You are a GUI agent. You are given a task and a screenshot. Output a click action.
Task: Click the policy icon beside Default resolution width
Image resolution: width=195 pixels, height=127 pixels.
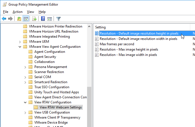tap(97, 39)
